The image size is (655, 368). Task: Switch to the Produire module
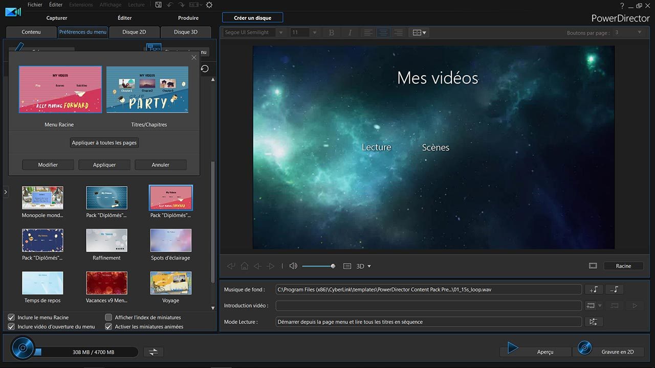[x=188, y=18]
